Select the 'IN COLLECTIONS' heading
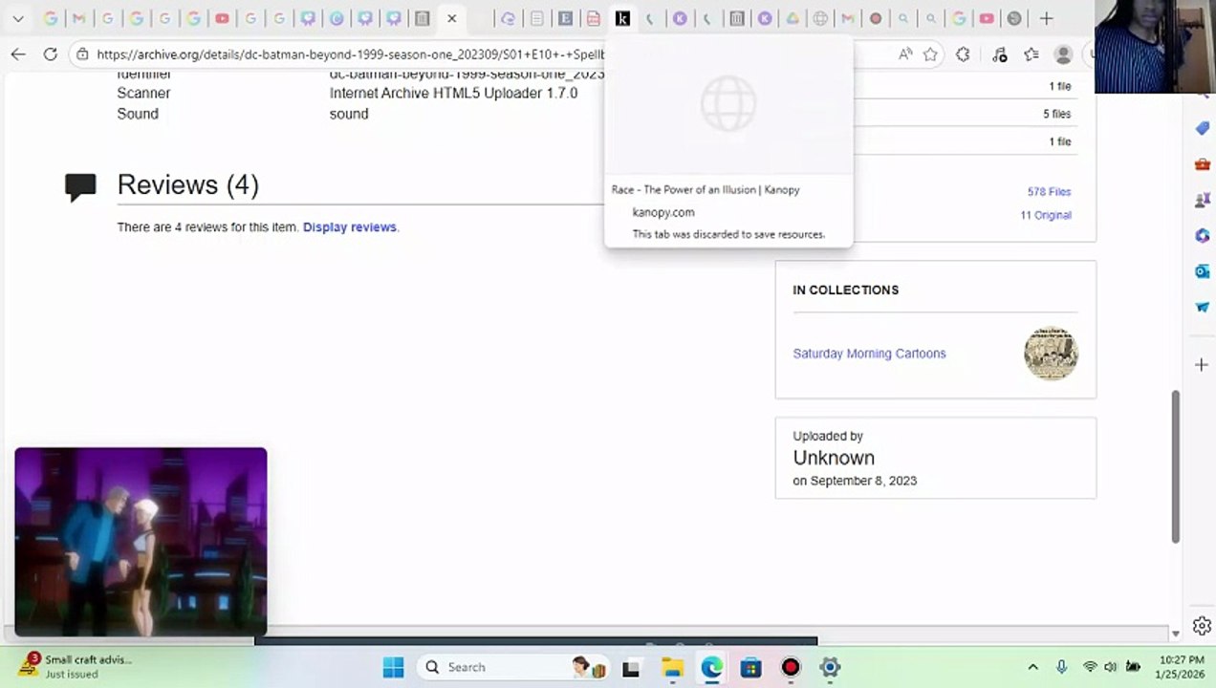 (x=845, y=290)
